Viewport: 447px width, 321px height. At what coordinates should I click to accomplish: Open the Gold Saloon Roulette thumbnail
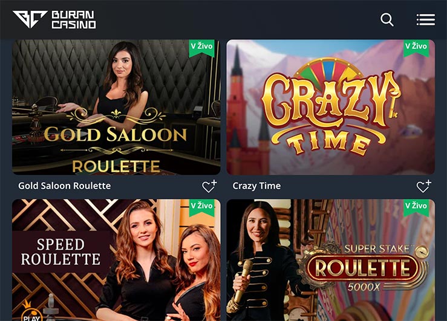(x=116, y=107)
